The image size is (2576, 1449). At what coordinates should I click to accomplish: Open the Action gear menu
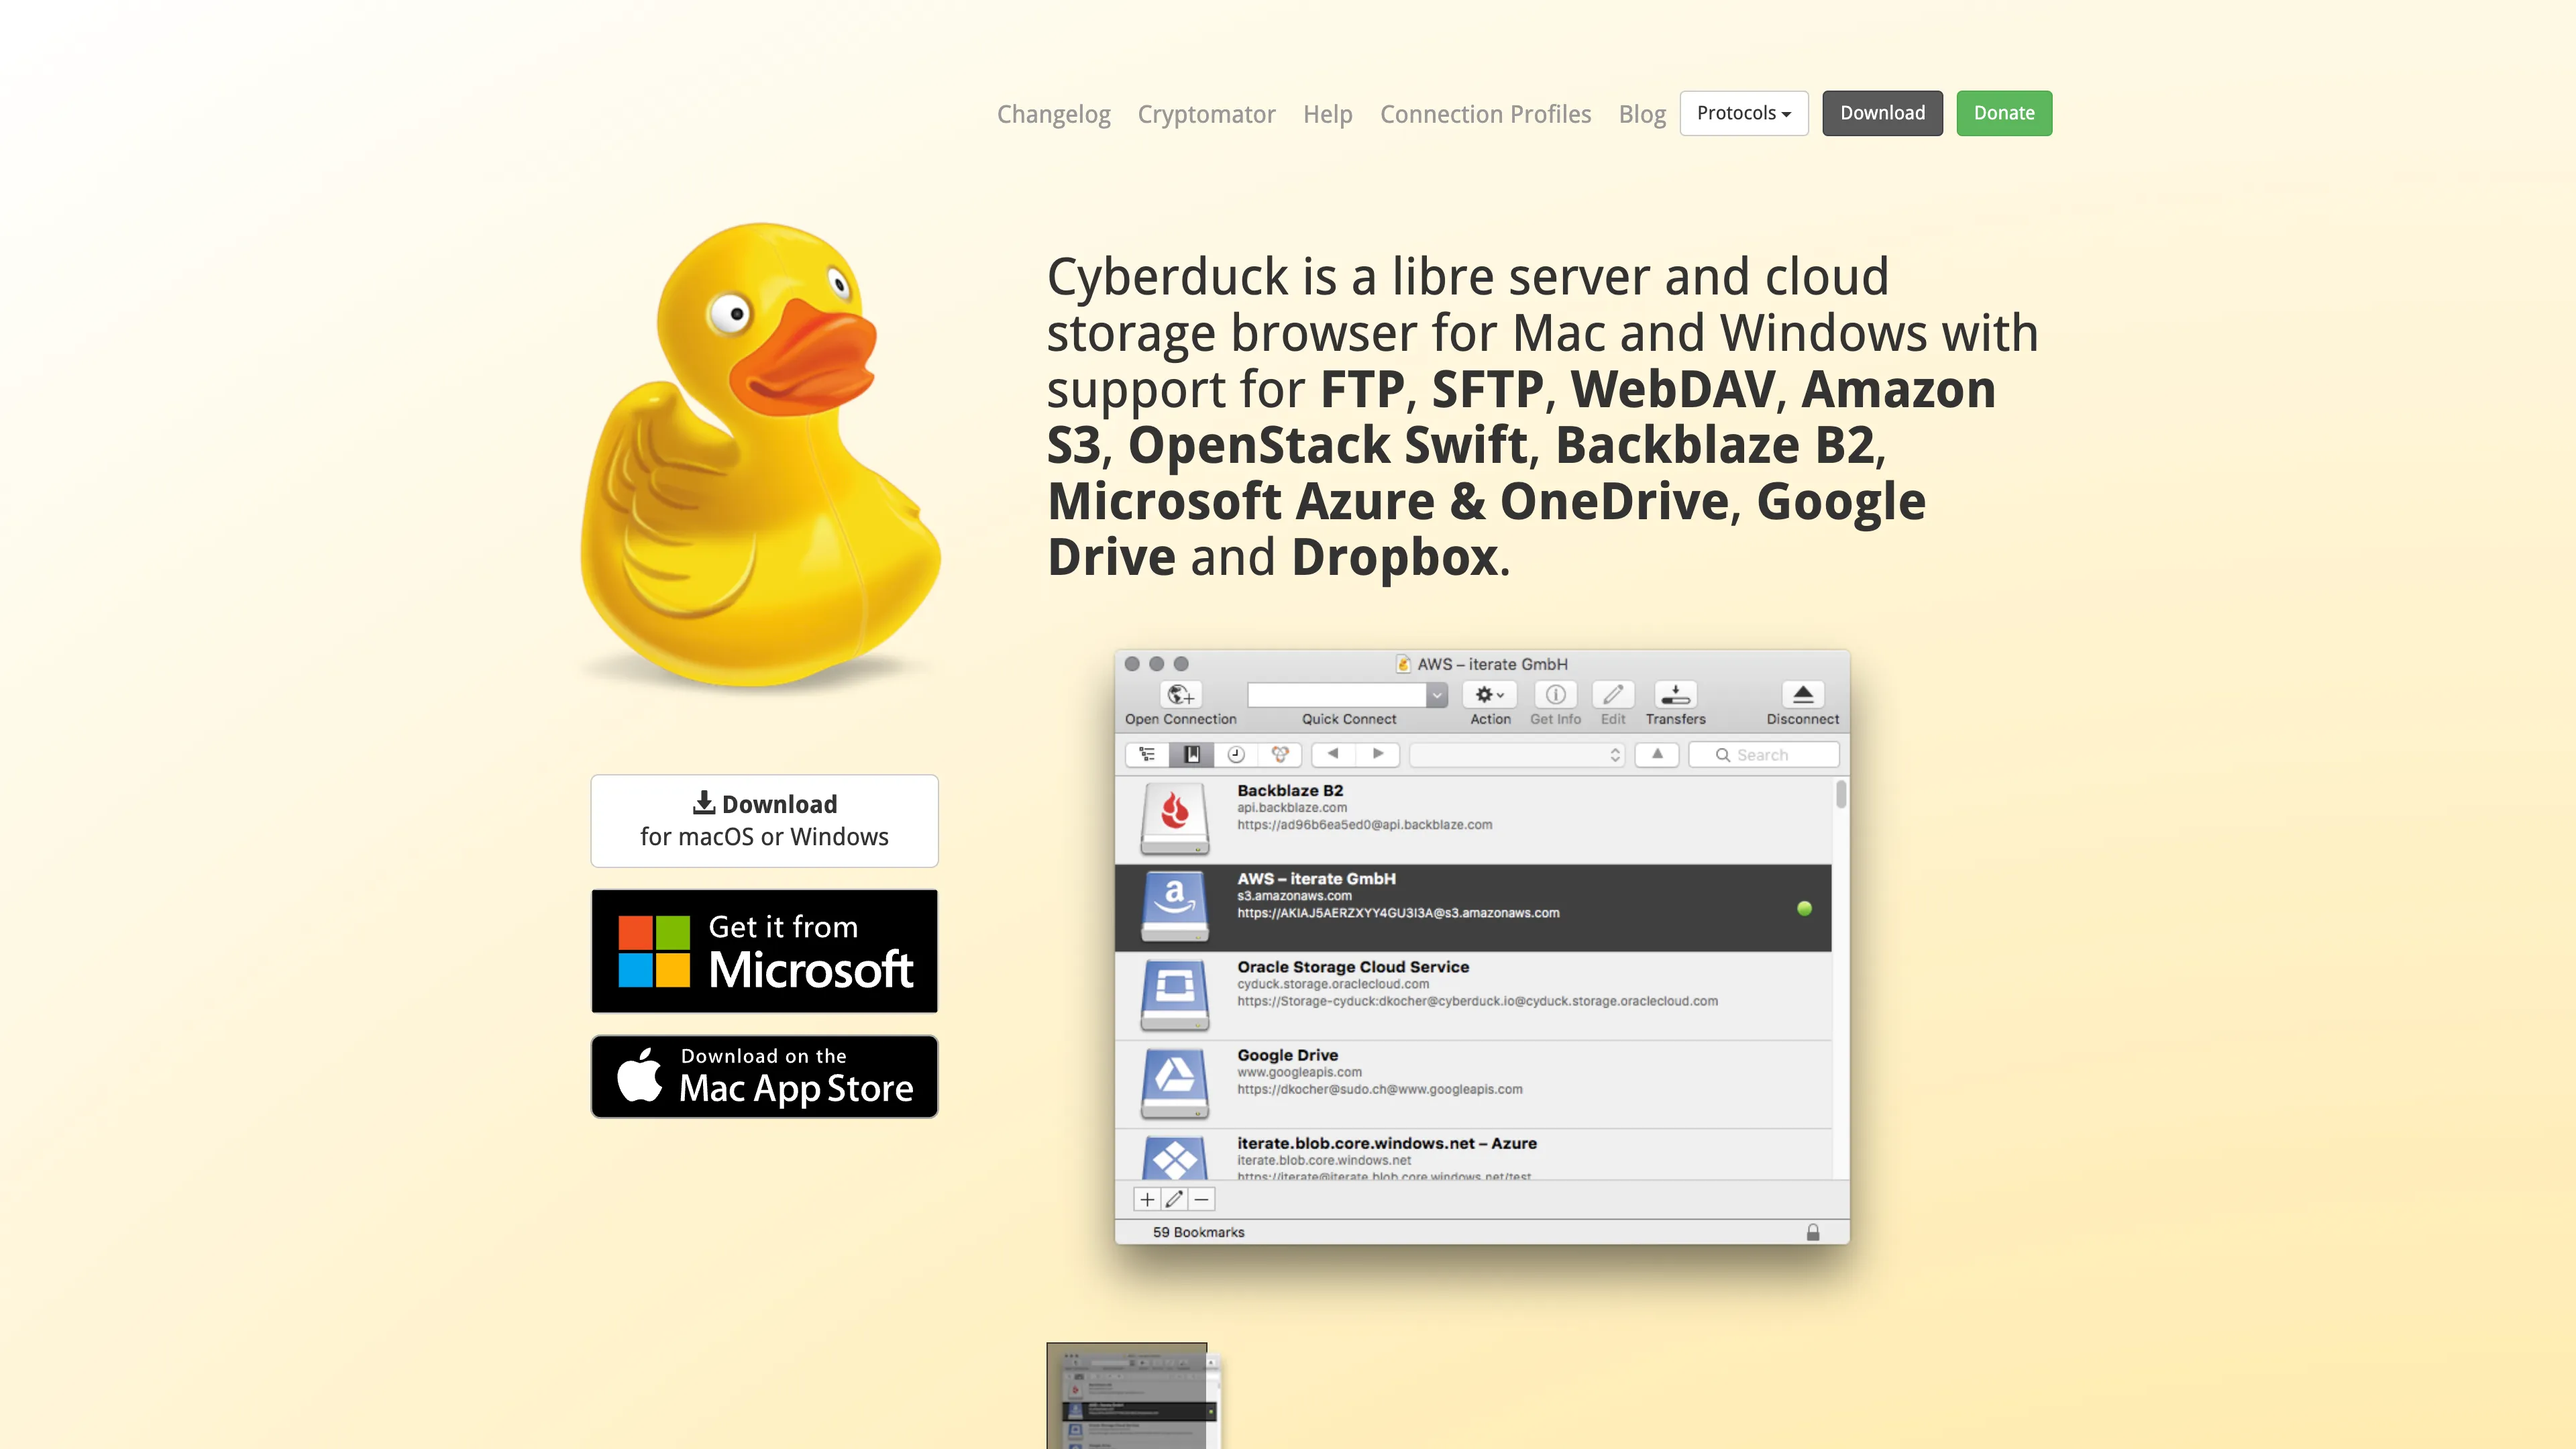(x=1489, y=694)
